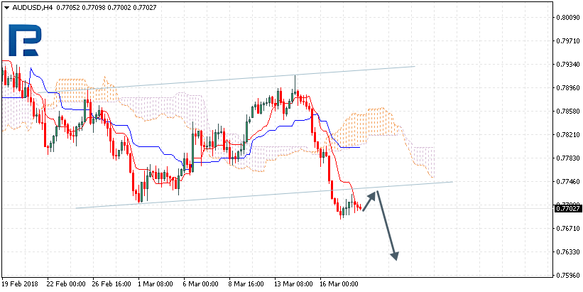
Task: Click the 0.80090 price axis label
Action: [x=567, y=18]
